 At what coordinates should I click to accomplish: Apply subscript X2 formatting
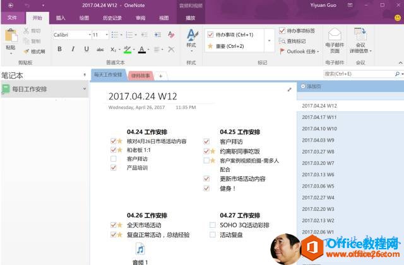coord(114,49)
